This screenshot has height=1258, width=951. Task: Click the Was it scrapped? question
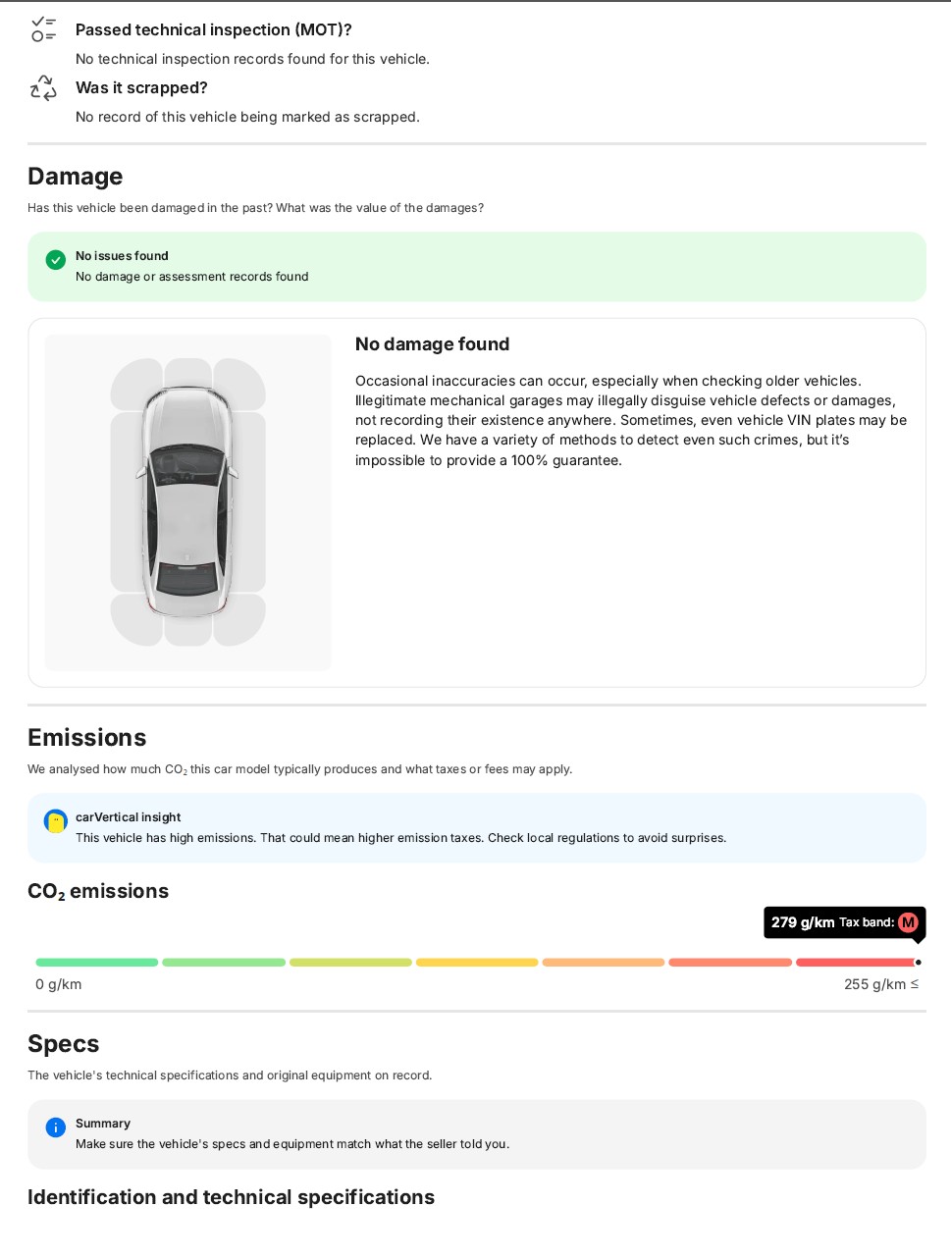141,87
